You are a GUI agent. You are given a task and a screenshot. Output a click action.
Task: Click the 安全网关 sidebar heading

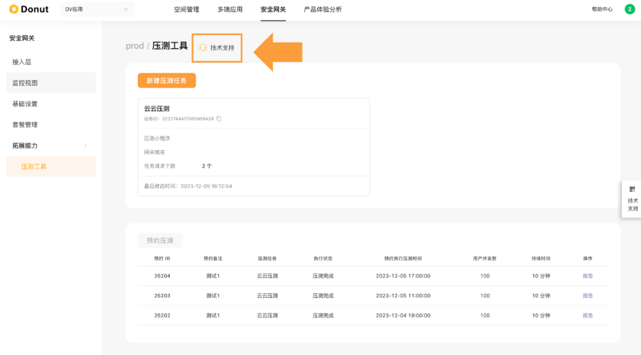[22, 38]
